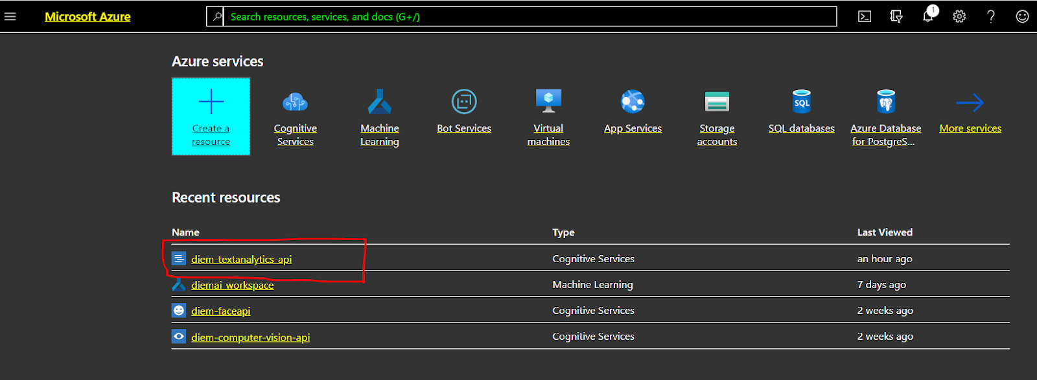The image size is (1037, 380).
Task: Click the Recent resources heading
Action: pyautogui.click(x=226, y=197)
